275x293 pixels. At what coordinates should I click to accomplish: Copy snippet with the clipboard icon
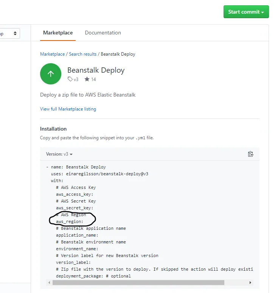coord(250,154)
